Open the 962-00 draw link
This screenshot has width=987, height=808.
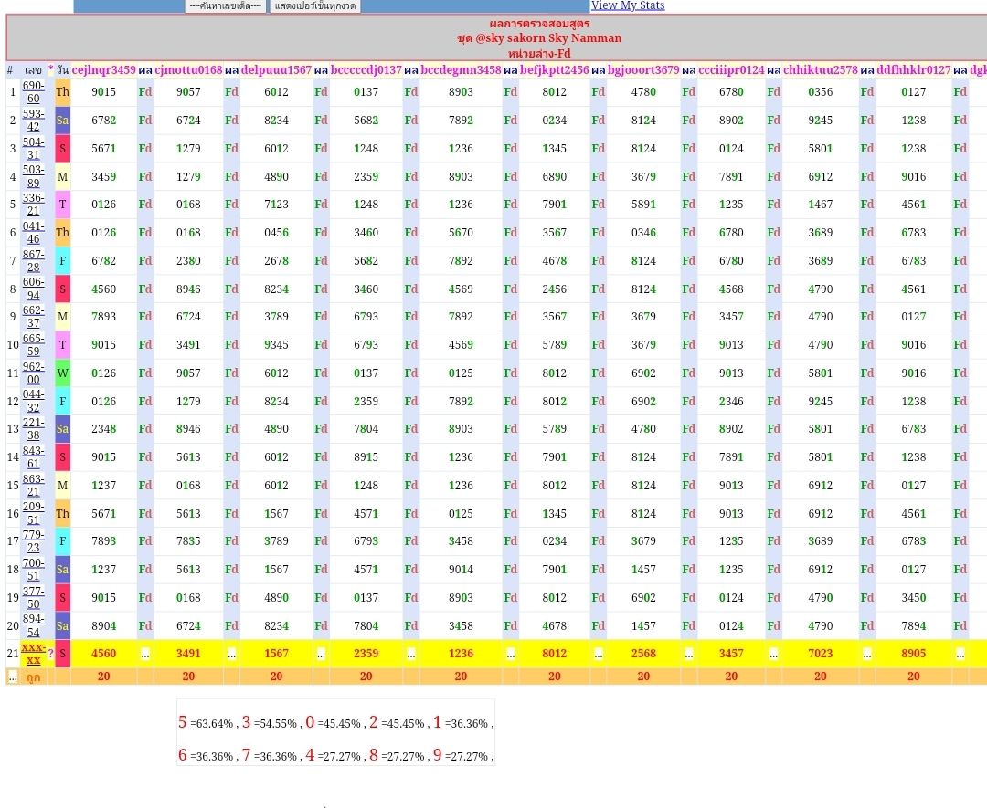(x=33, y=373)
